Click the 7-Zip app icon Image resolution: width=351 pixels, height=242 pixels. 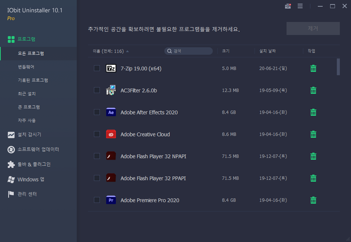[x=111, y=68]
